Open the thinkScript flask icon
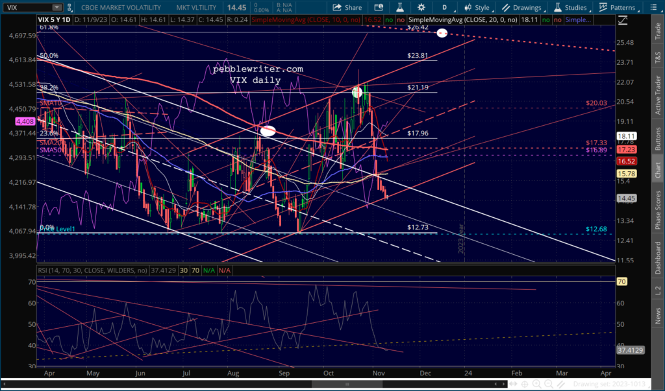The height and width of the screenshot is (391, 665). pos(399,7)
